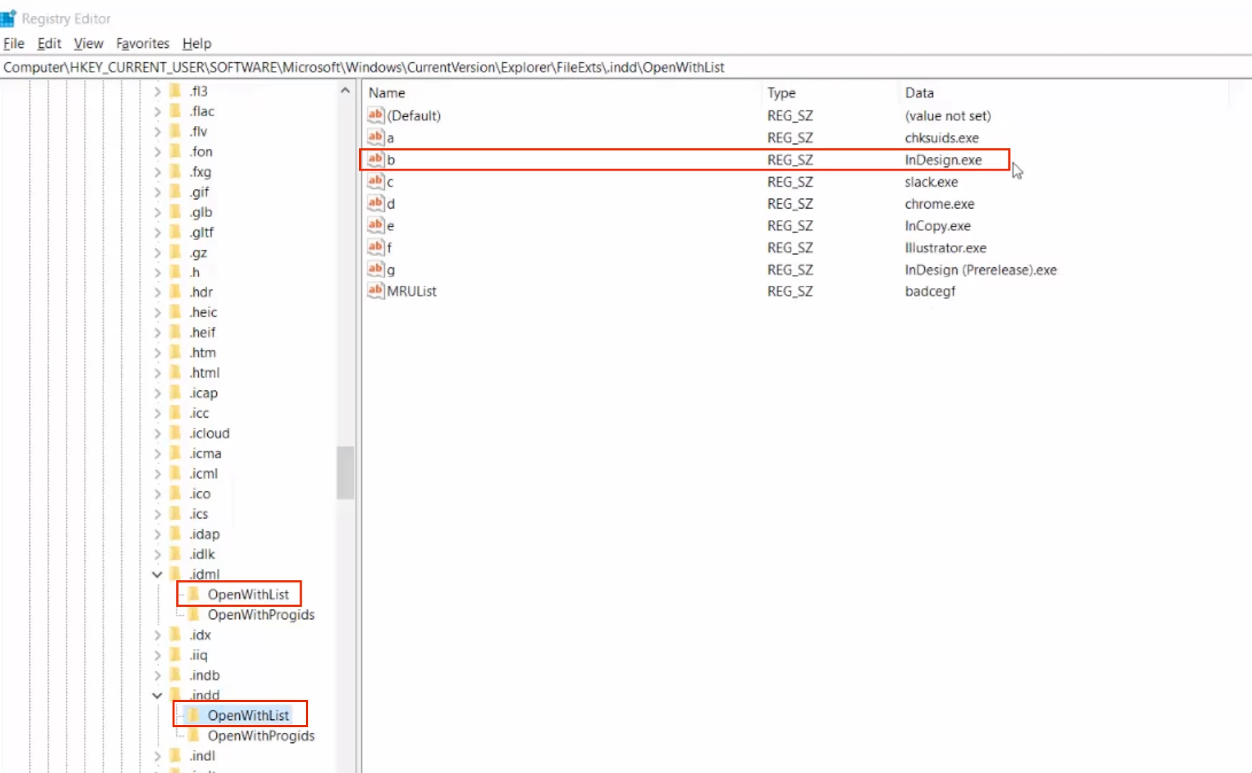The image size is (1252, 773).
Task: Click the string icon of value c
Action: click(x=376, y=181)
